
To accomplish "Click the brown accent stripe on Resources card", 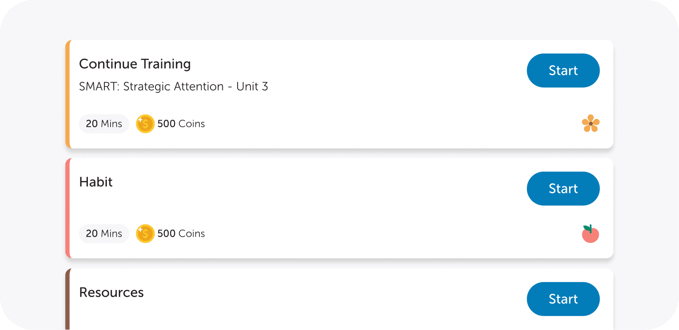I will [68, 299].
